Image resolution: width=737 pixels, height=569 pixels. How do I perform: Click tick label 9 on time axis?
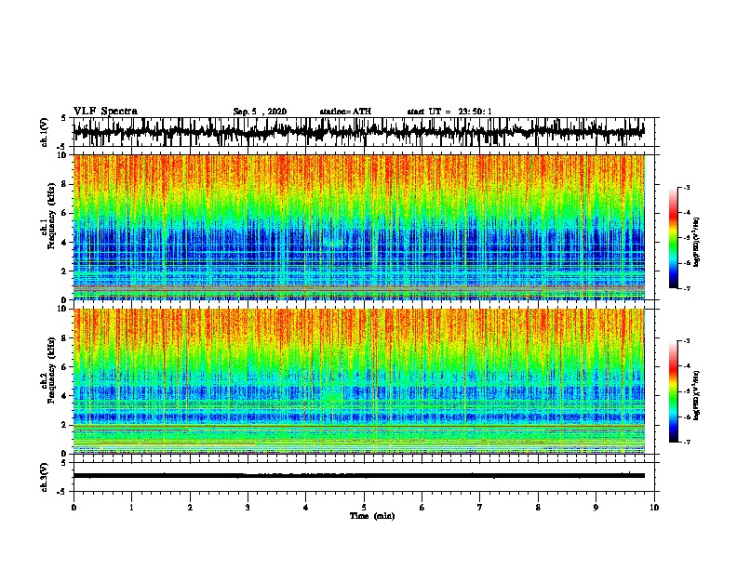point(596,508)
